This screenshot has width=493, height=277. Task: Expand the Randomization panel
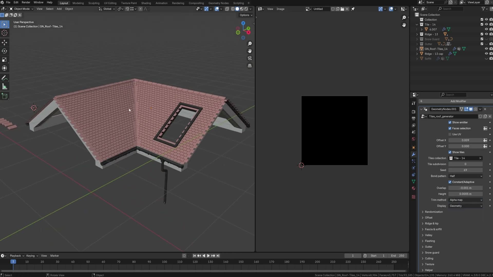coord(434,212)
